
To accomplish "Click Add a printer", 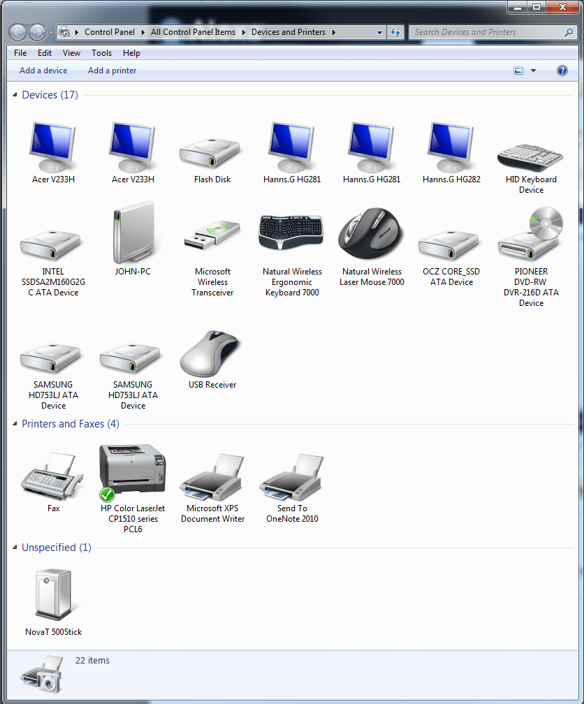I will pyautogui.click(x=112, y=71).
